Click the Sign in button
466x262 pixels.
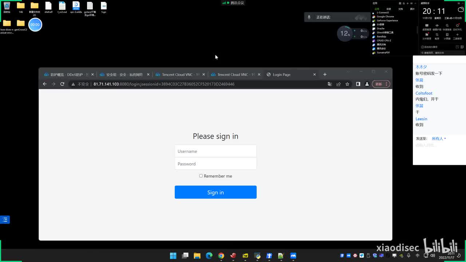coord(216,192)
